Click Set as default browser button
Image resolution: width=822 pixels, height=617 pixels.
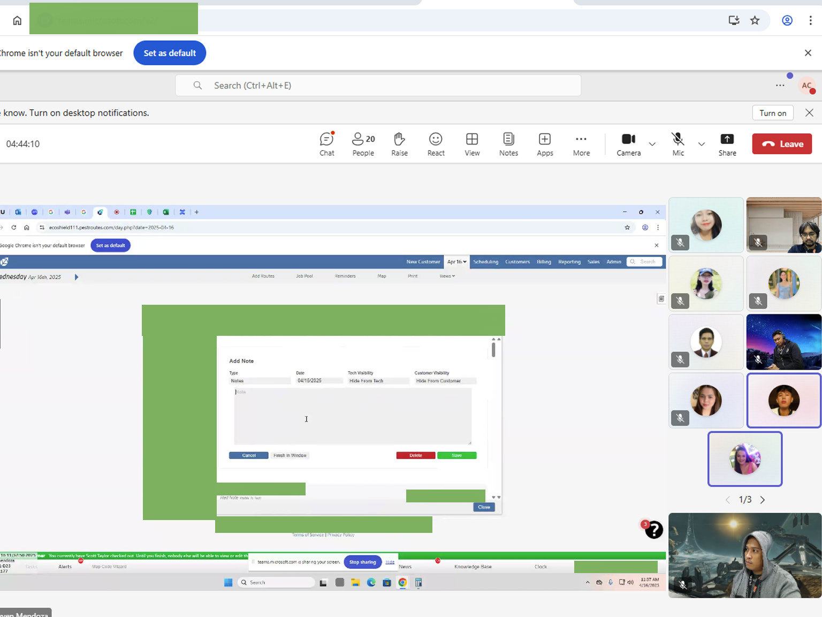(170, 53)
